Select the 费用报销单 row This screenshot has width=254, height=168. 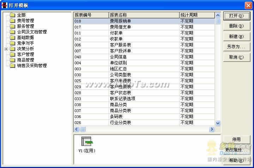point(144,21)
